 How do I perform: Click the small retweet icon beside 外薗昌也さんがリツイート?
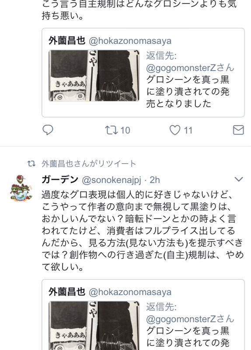(31, 164)
